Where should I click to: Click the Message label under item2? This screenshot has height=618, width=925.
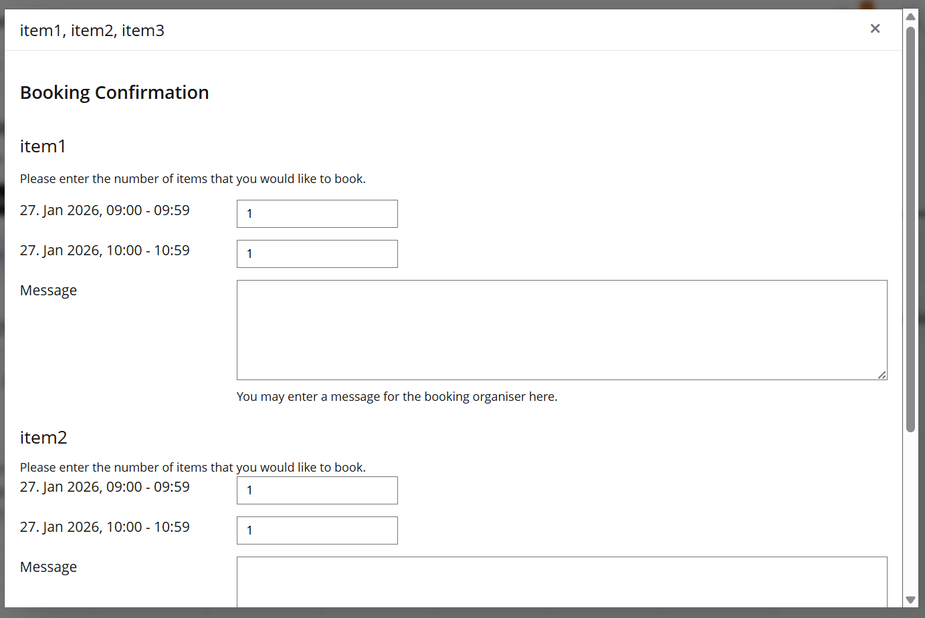tap(48, 567)
